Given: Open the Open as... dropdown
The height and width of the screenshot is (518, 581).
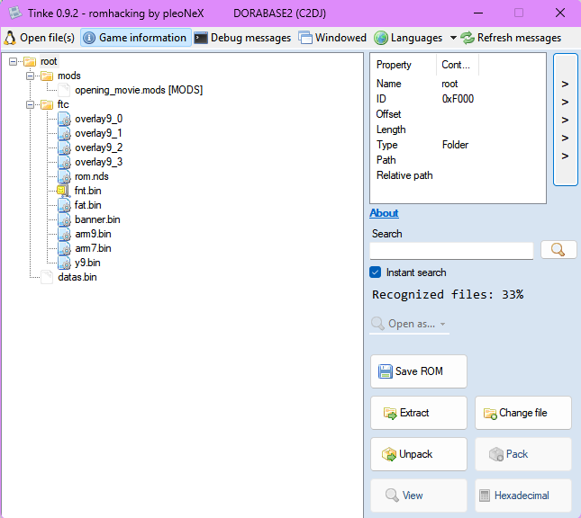Looking at the screenshot, I should coord(410,324).
